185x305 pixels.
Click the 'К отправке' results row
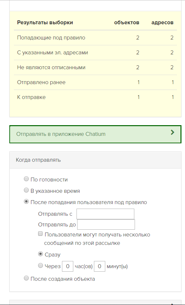pyautogui.click(x=95, y=97)
